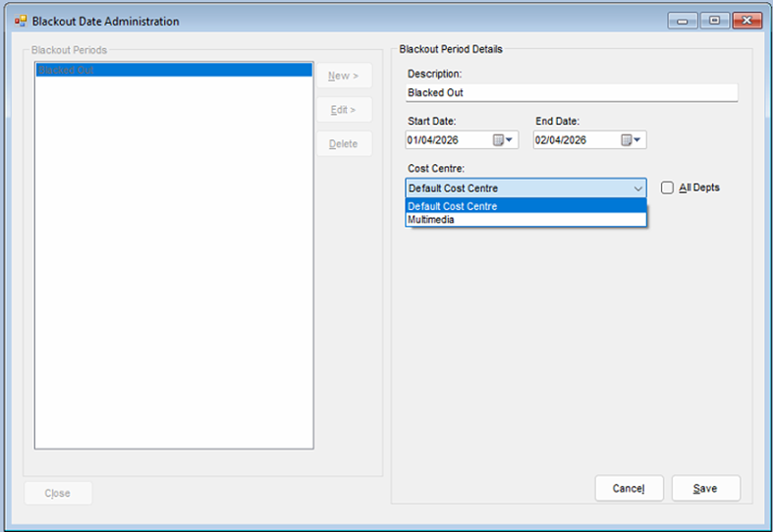Click the Close button at bottom left
Image resolution: width=773 pixels, height=532 pixels.
58,493
